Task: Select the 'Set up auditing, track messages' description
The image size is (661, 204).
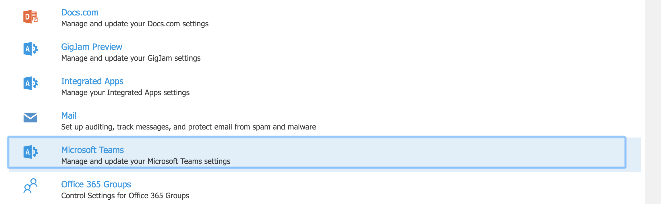Action: tap(189, 127)
